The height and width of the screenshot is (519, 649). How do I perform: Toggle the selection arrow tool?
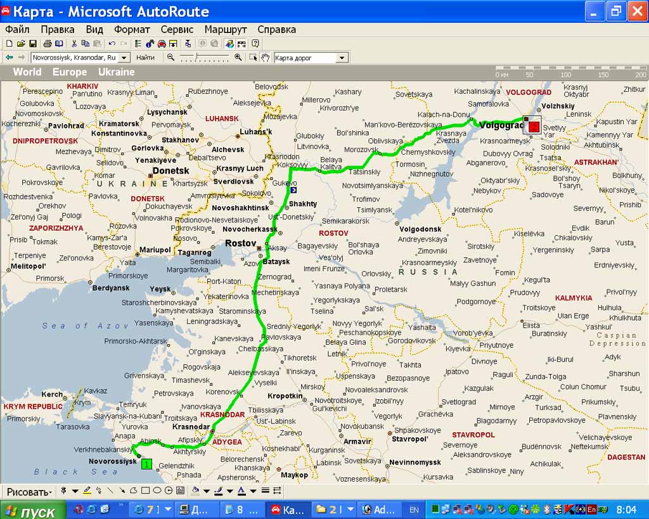[254, 58]
